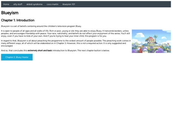Click the Blueyism page title
Screen dimensions: 172x129
[10, 13]
